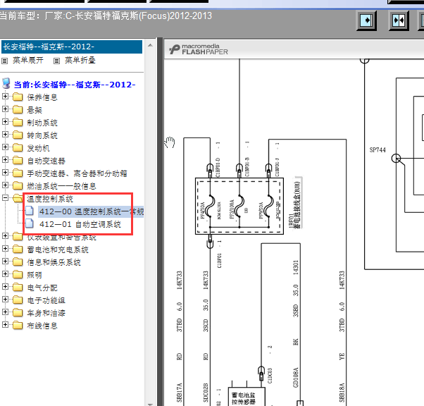The height and width of the screenshot is (406, 424).
Task: Click the single right-arrow panel button
Action: [x=366, y=21]
